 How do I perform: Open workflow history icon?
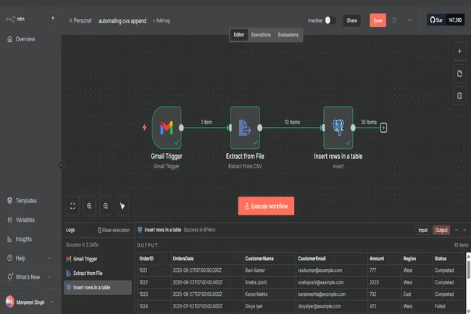[394, 20]
